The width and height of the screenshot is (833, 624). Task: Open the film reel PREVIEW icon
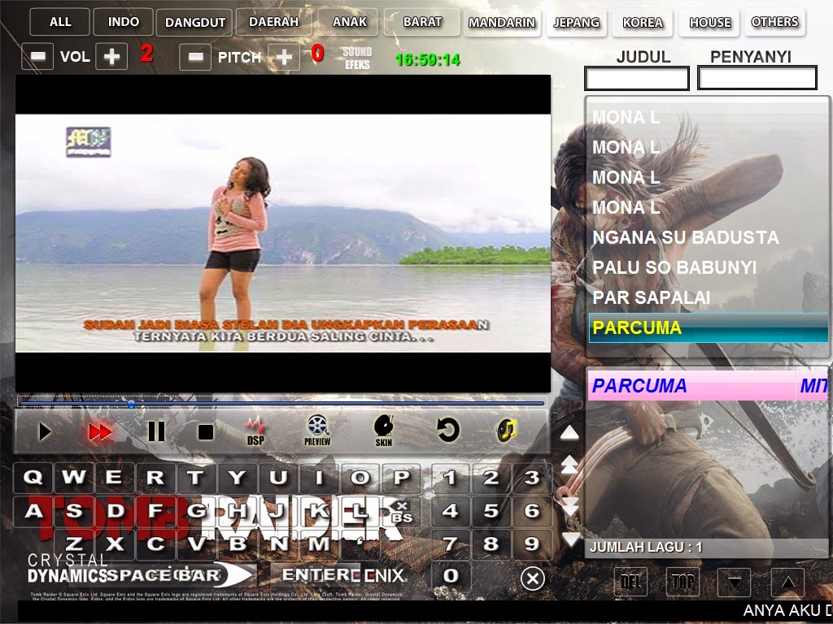317,431
